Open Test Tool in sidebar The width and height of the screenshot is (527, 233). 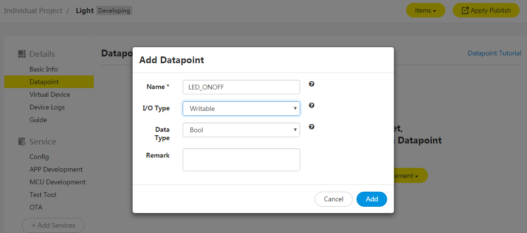43,195
